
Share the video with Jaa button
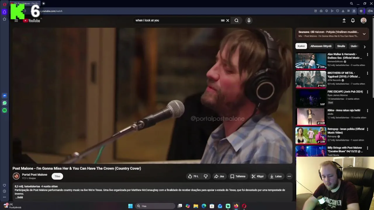(219, 176)
